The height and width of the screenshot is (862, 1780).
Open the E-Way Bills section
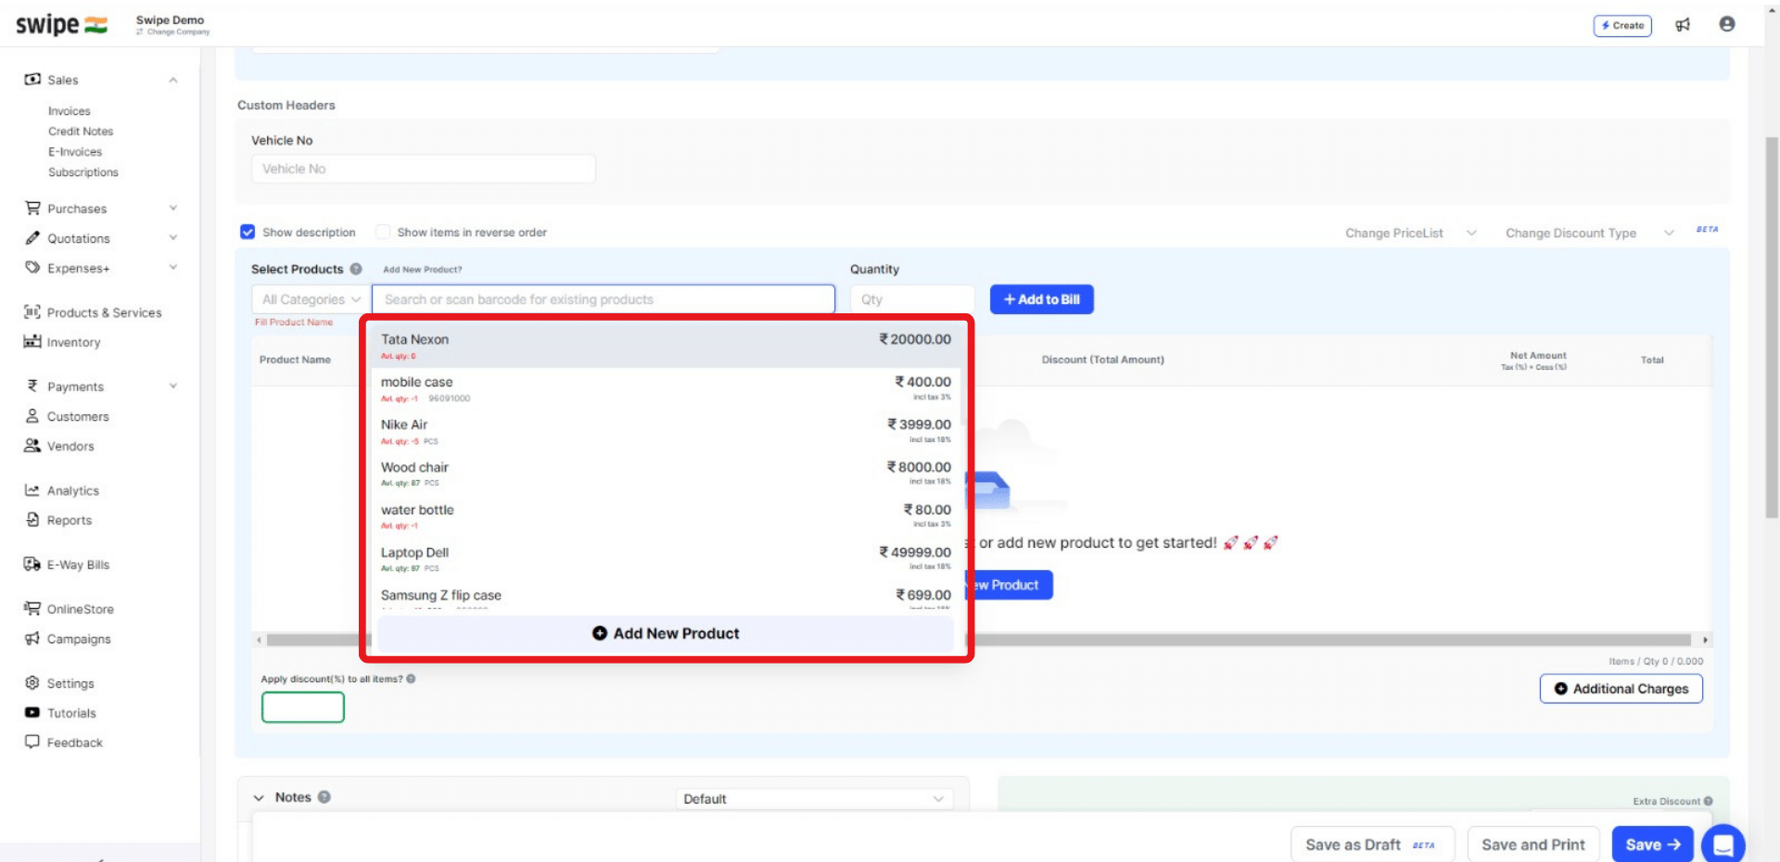pyautogui.click(x=78, y=564)
